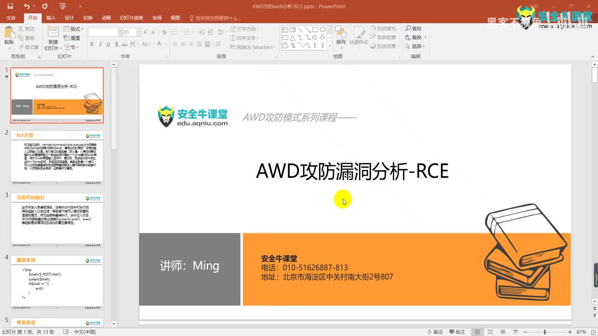598x336 pixels.
Task: Insert a new slide with 新建幻灯片 icon
Action: click(53, 31)
